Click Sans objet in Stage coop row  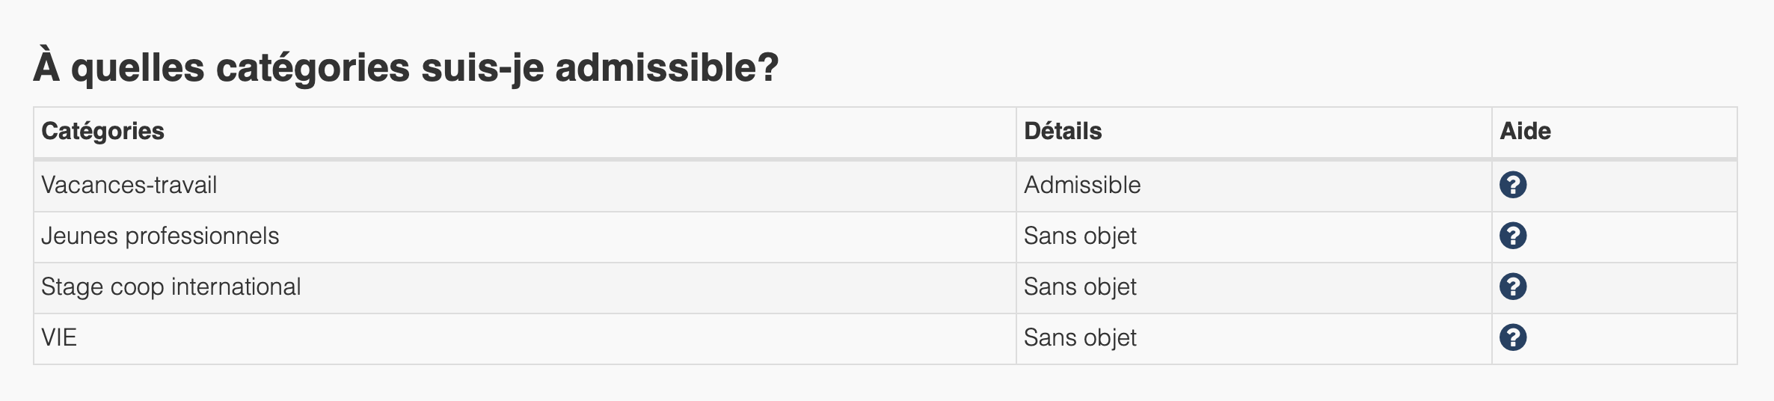(1080, 287)
